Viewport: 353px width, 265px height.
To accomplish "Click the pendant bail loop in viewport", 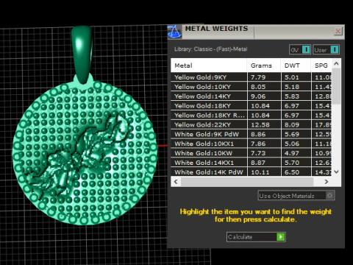I will pyautogui.click(x=82, y=54).
